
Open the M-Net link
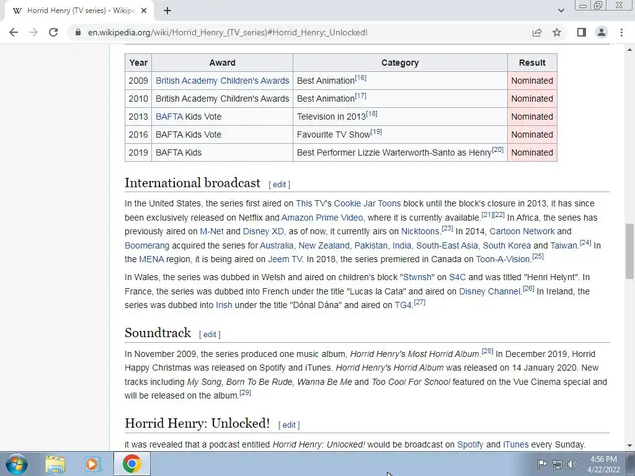(211, 232)
